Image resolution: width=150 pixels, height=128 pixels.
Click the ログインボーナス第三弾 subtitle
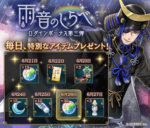57,34
